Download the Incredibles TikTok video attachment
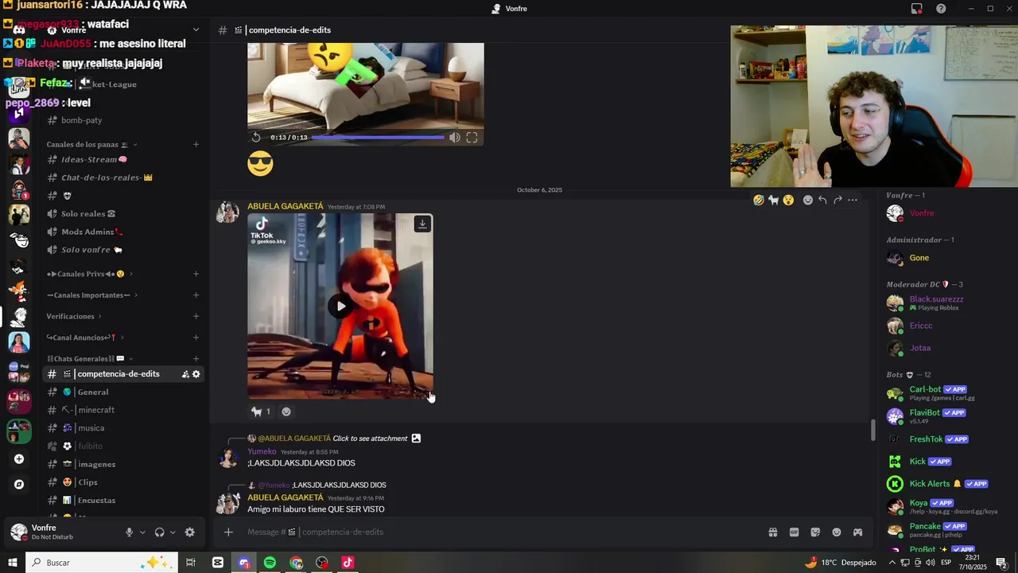 [422, 224]
